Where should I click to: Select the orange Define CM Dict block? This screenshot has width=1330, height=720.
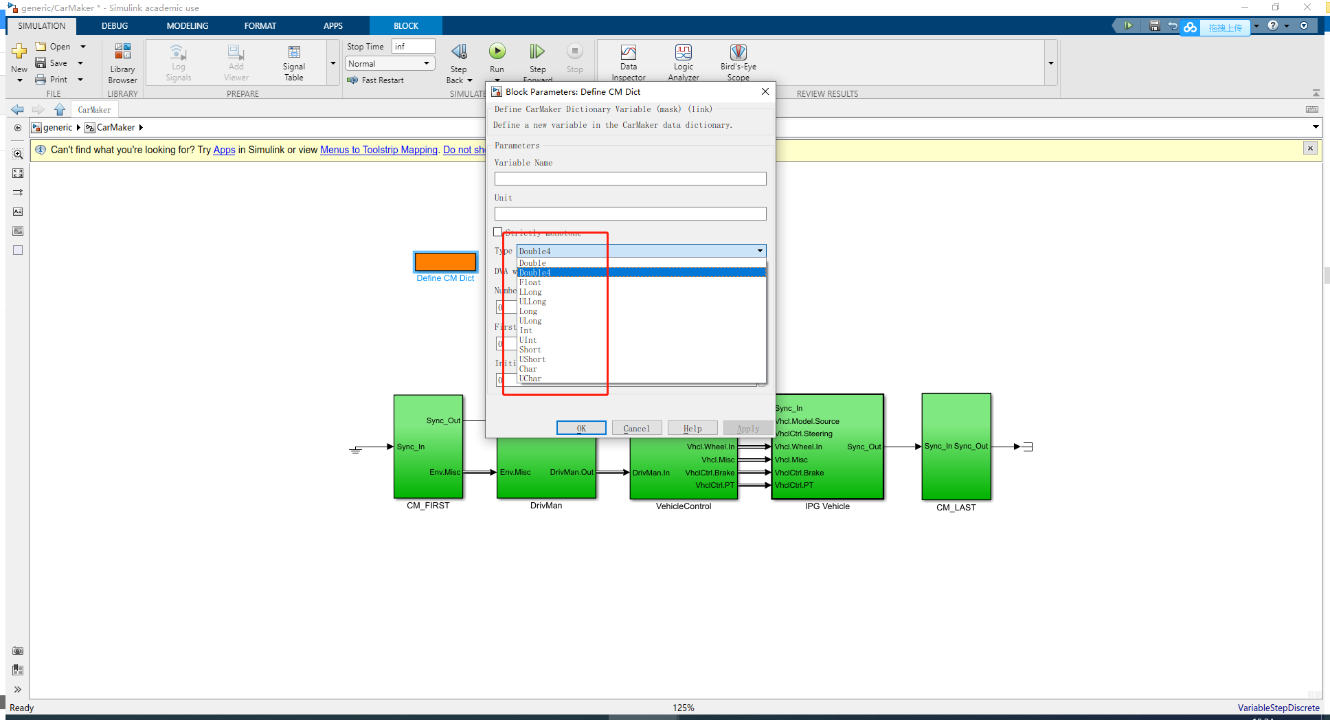445,262
